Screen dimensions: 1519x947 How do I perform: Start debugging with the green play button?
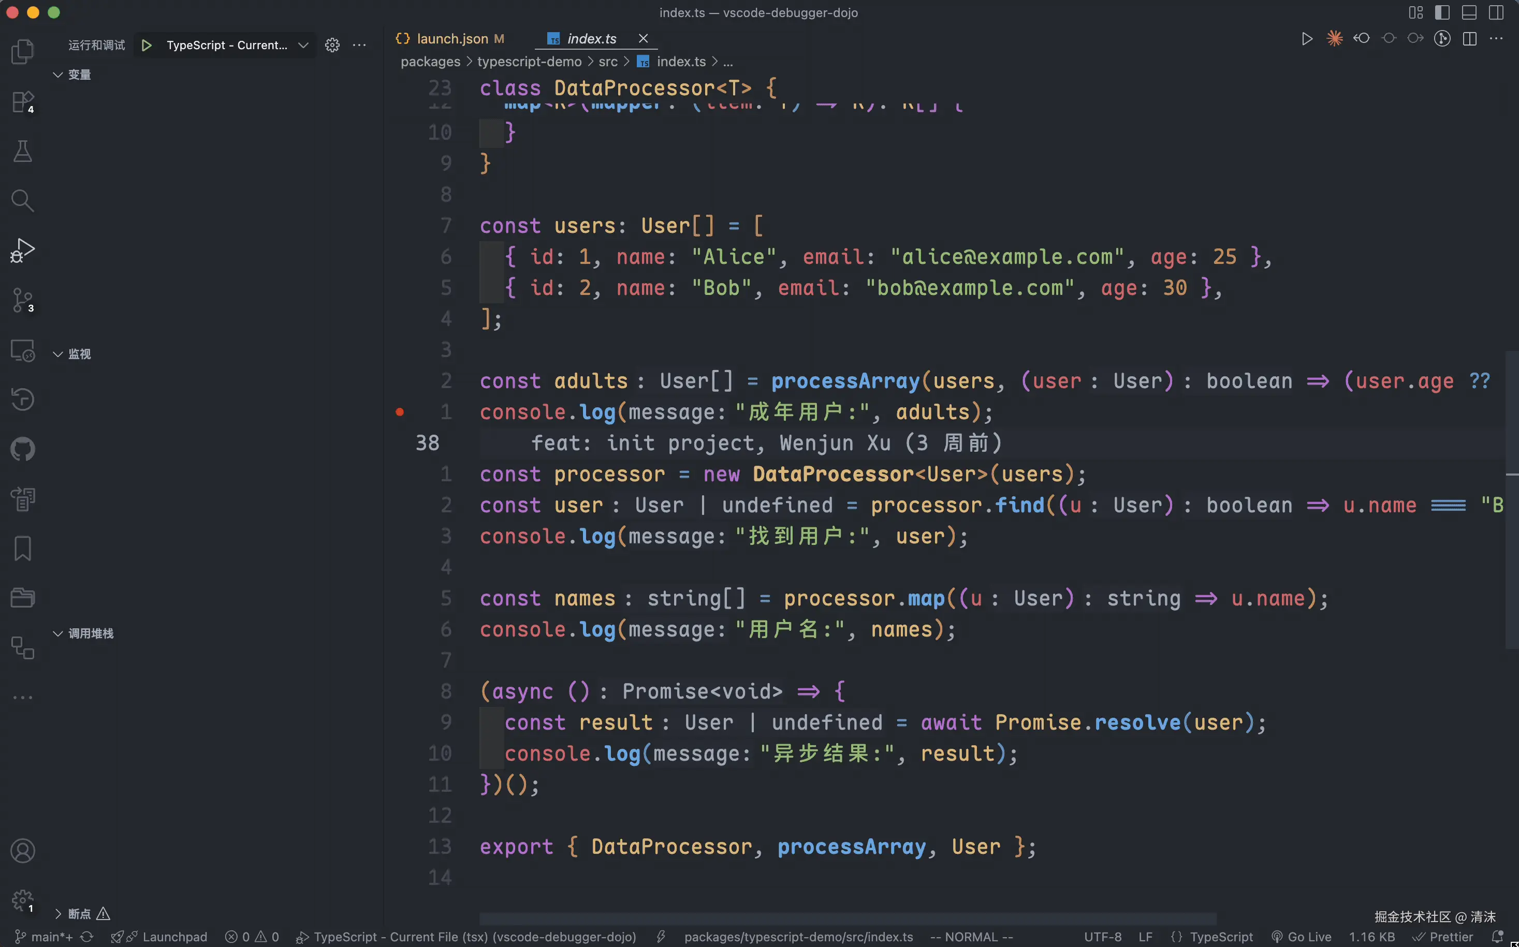[147, 45]
